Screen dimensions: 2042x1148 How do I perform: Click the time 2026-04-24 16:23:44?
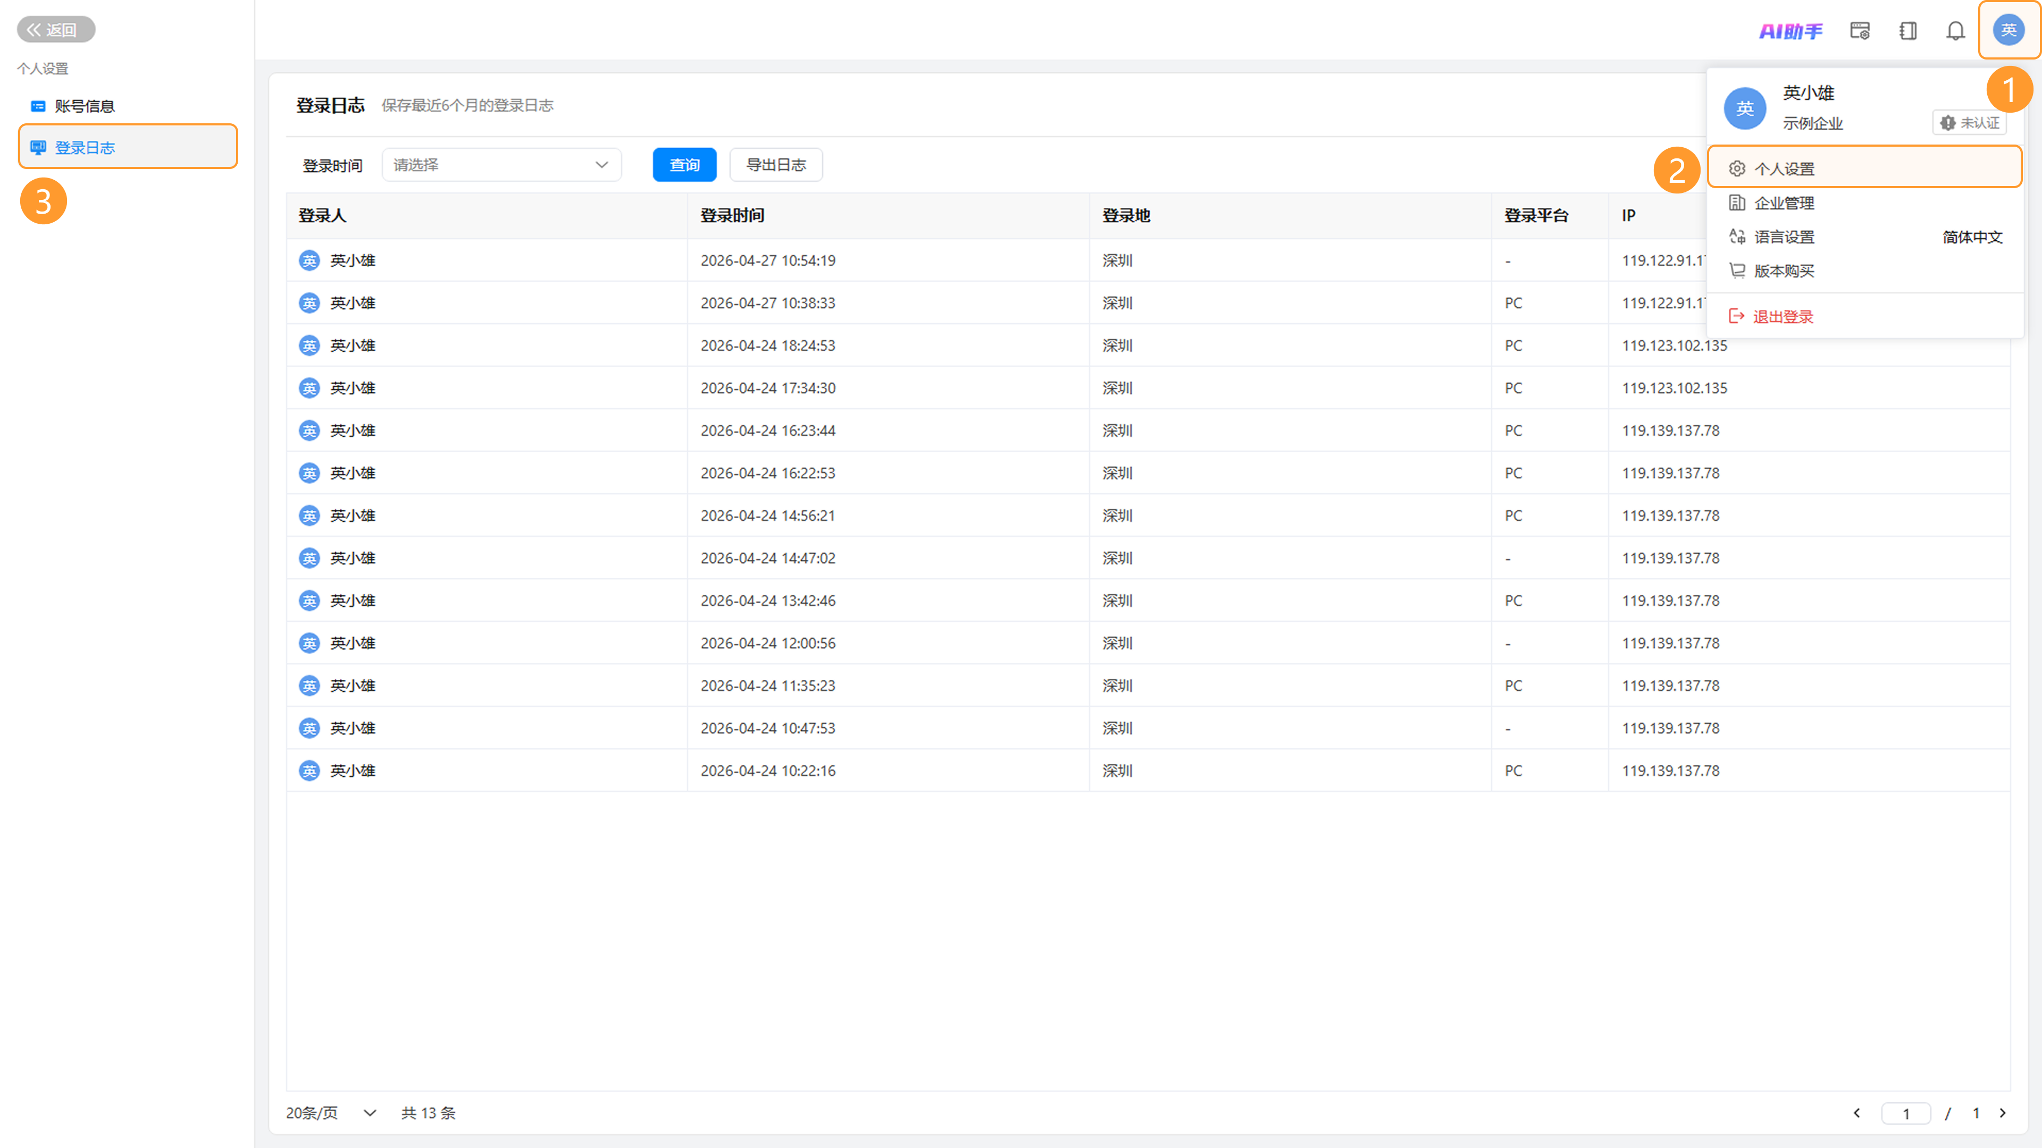(x=767, y=430)
